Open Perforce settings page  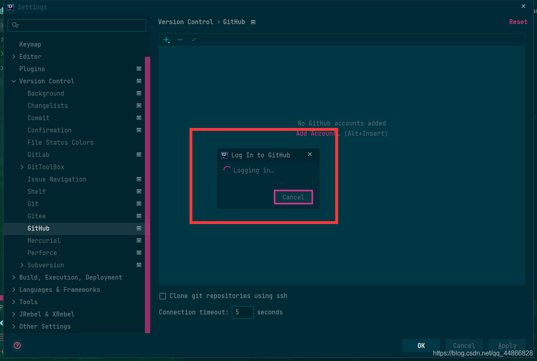point(42,253)
